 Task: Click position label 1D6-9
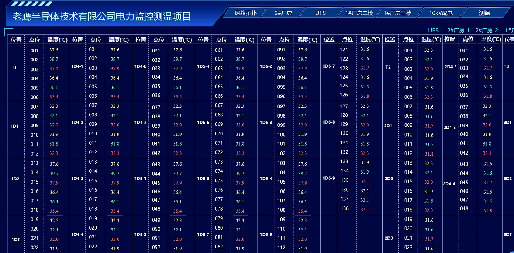(x=329, y=178)
